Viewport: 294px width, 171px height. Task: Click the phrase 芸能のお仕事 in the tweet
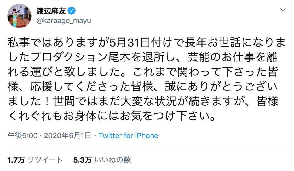[221, 57]
